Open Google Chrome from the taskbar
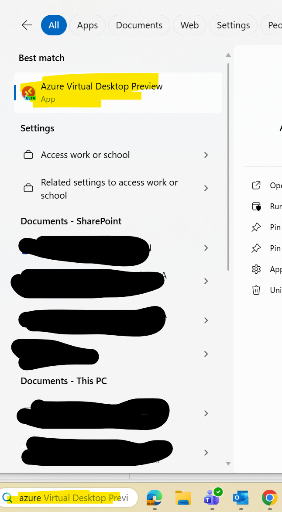The width and height of the screenshot is (282, 512). tap(270, 498)
